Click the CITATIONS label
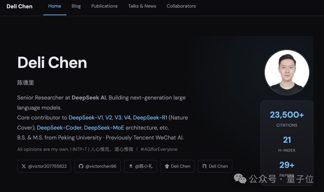 (287, 125)
